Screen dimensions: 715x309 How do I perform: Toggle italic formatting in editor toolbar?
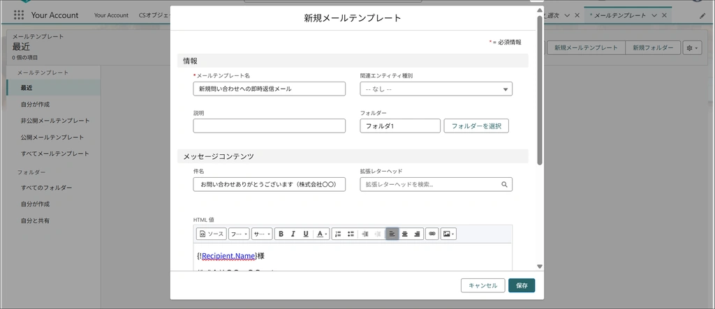[293, 234]
